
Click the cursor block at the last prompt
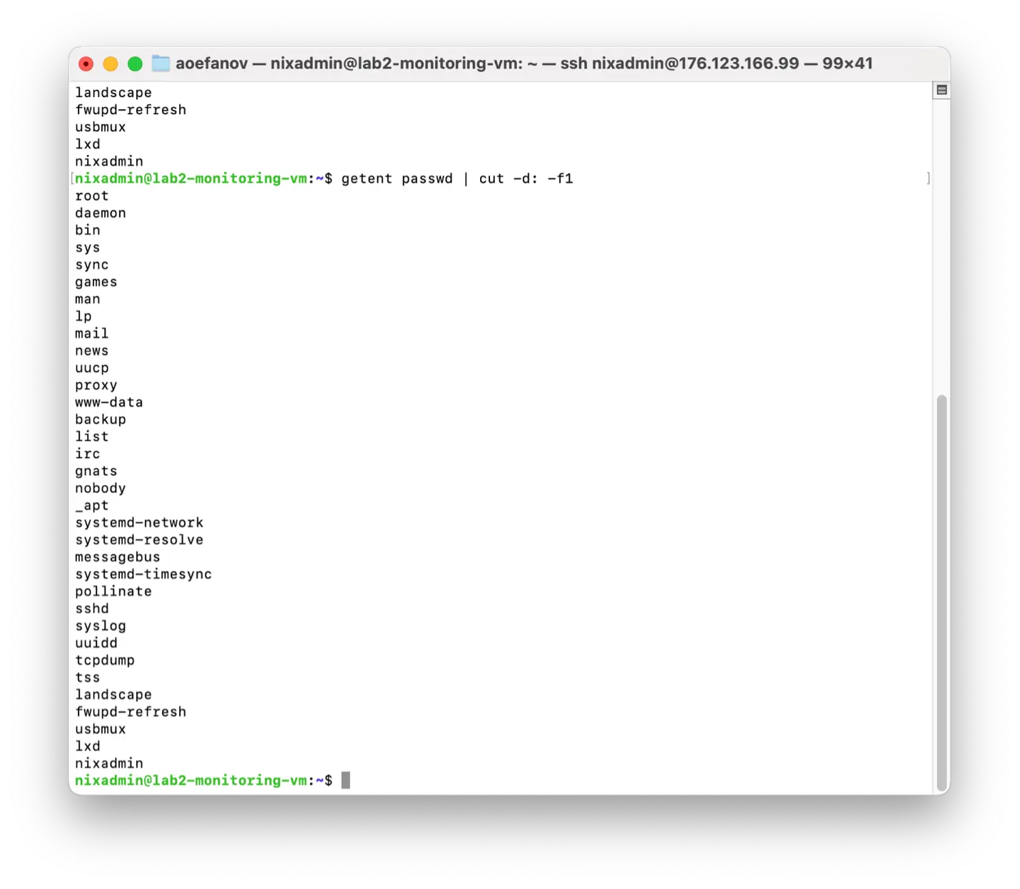345,781
